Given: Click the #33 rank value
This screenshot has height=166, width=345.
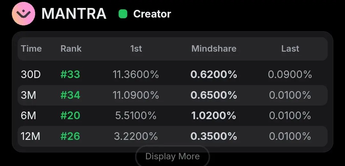Looking at the screenshot, I should tap(70, 75).
